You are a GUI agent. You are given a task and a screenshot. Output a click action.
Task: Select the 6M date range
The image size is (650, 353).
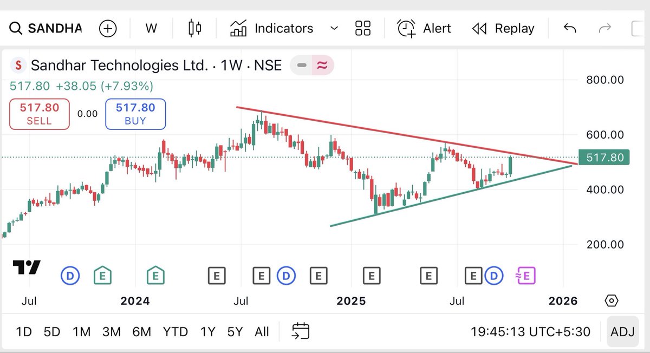141,331
